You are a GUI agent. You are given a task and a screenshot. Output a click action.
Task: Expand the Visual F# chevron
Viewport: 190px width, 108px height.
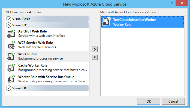coord(8,88)
